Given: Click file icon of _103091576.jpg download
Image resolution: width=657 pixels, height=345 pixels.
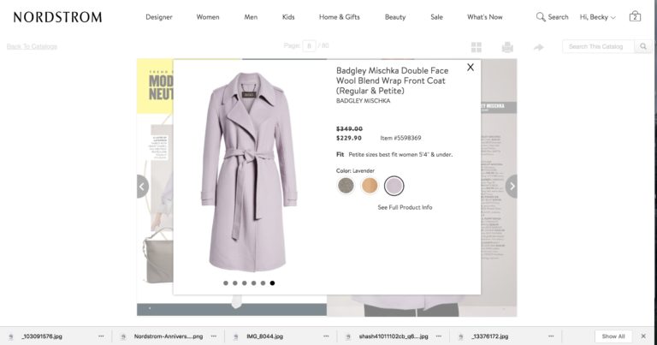Looking at the screenshot, I should pos(11,336).
